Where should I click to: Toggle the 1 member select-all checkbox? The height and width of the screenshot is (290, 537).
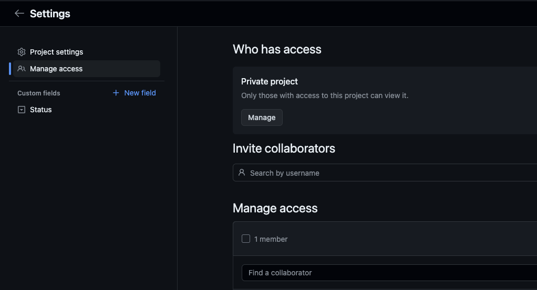tap(246, 239)
